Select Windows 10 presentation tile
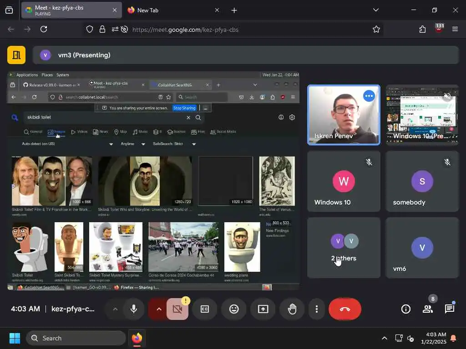 [x=422, y=115]
